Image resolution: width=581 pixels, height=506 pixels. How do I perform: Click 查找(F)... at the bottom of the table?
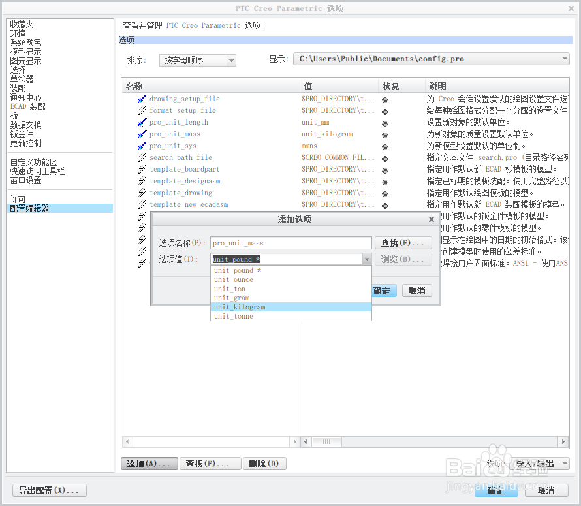point(210,464)
